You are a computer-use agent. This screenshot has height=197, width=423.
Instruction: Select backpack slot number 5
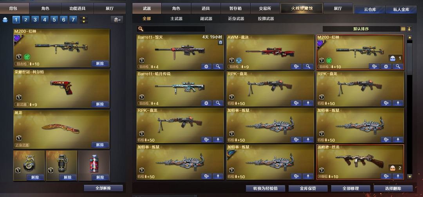[54, 20]
